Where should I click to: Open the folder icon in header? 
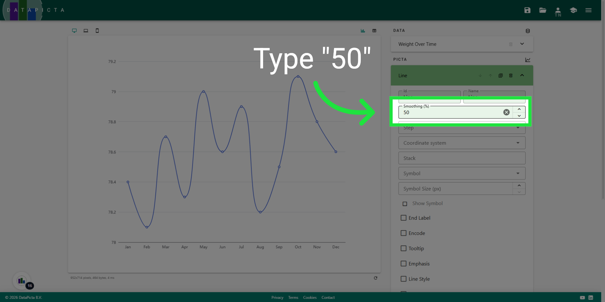click(543, 10)
